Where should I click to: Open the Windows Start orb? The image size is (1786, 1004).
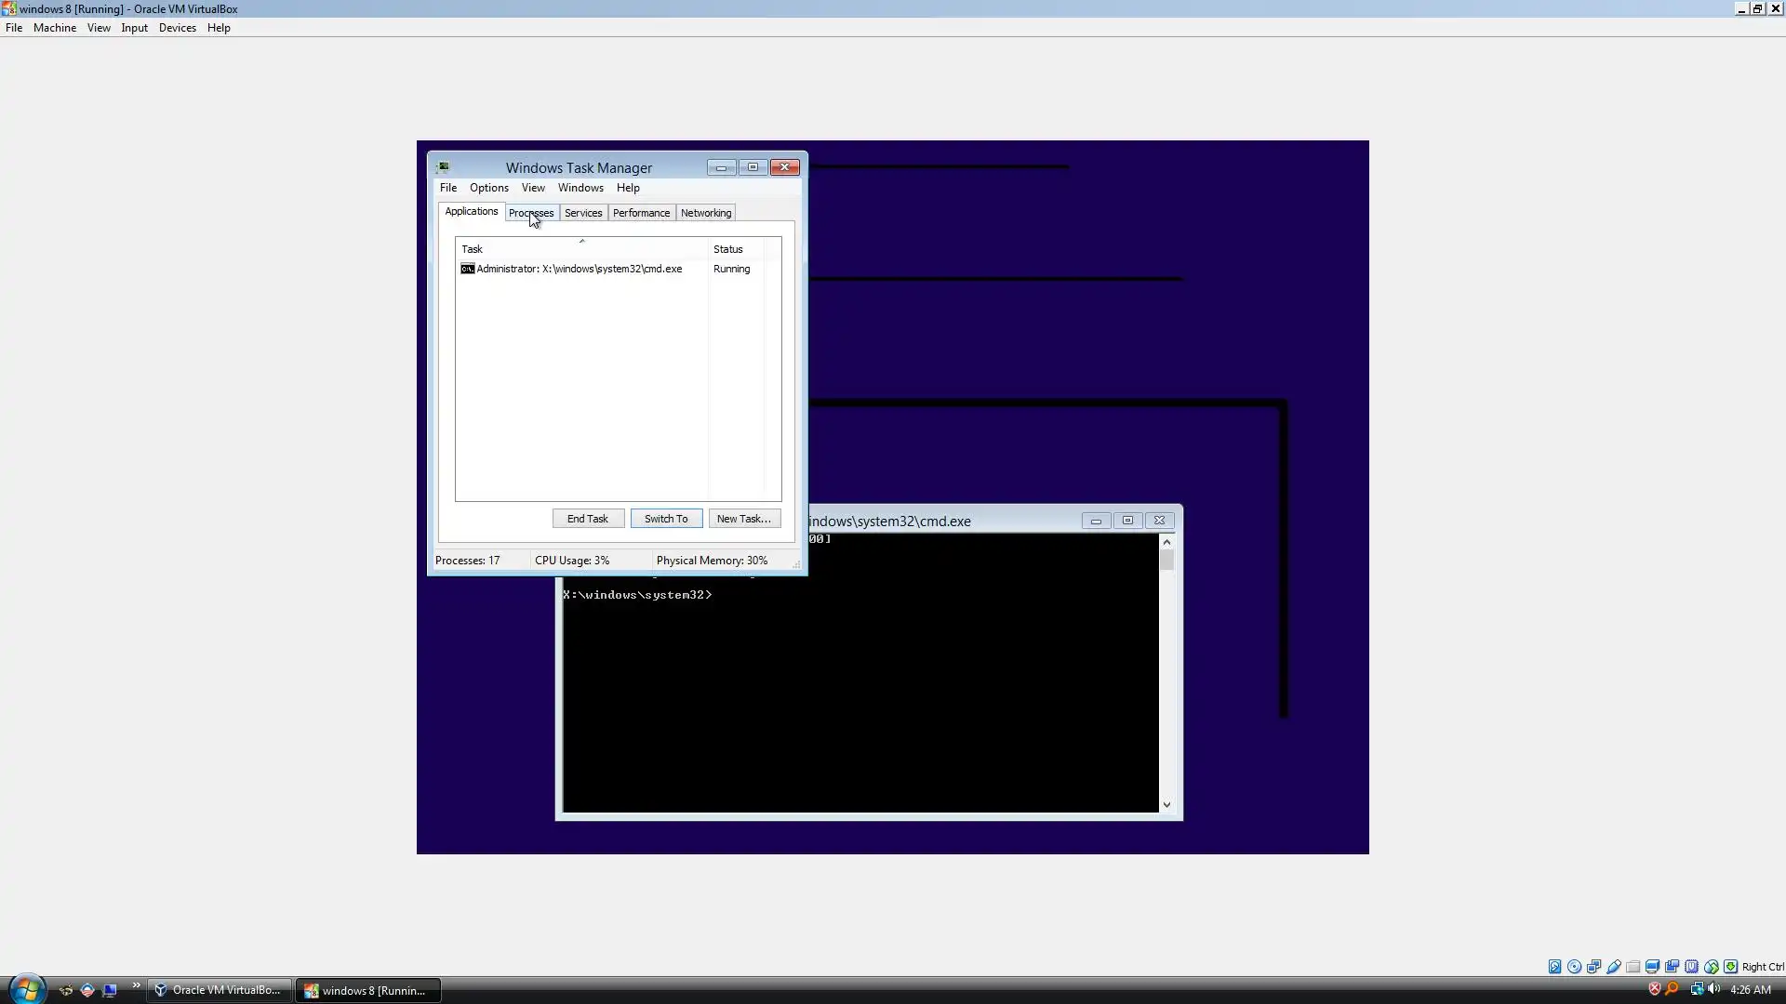(26, 988)
